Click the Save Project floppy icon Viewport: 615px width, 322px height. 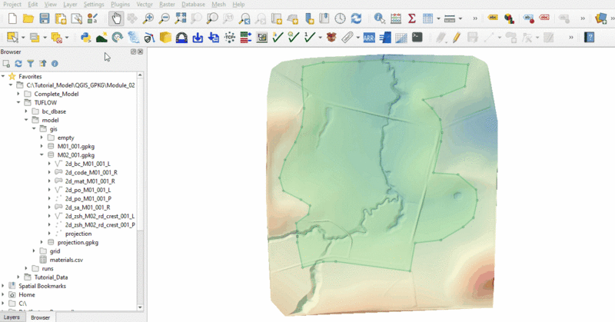pos(44,18)
